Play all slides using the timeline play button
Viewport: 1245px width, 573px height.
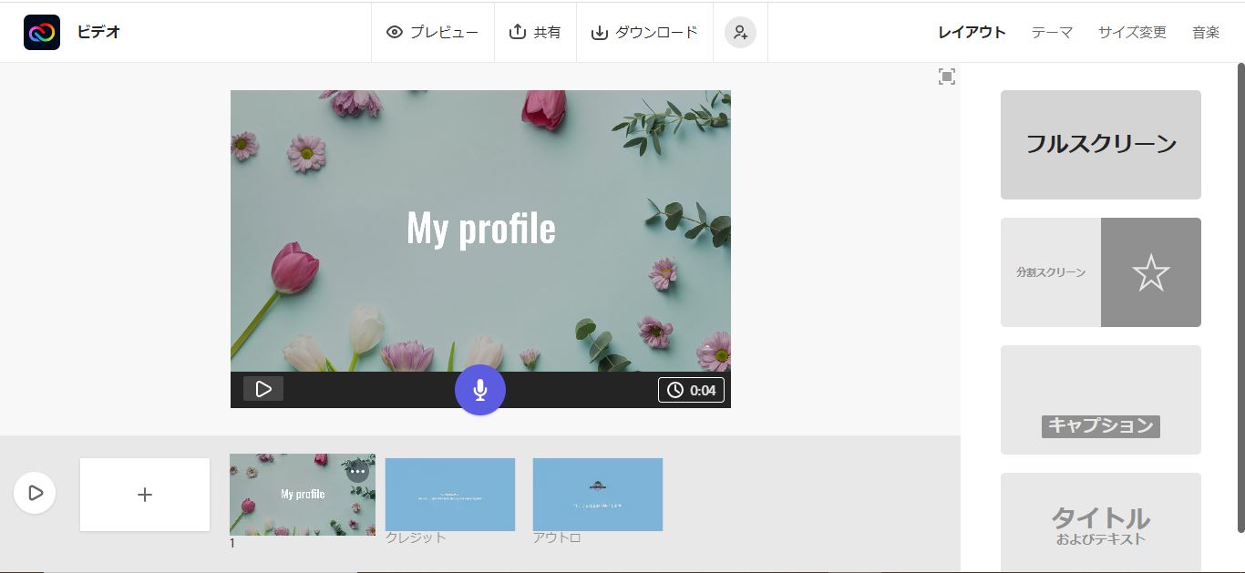[36, 493]
